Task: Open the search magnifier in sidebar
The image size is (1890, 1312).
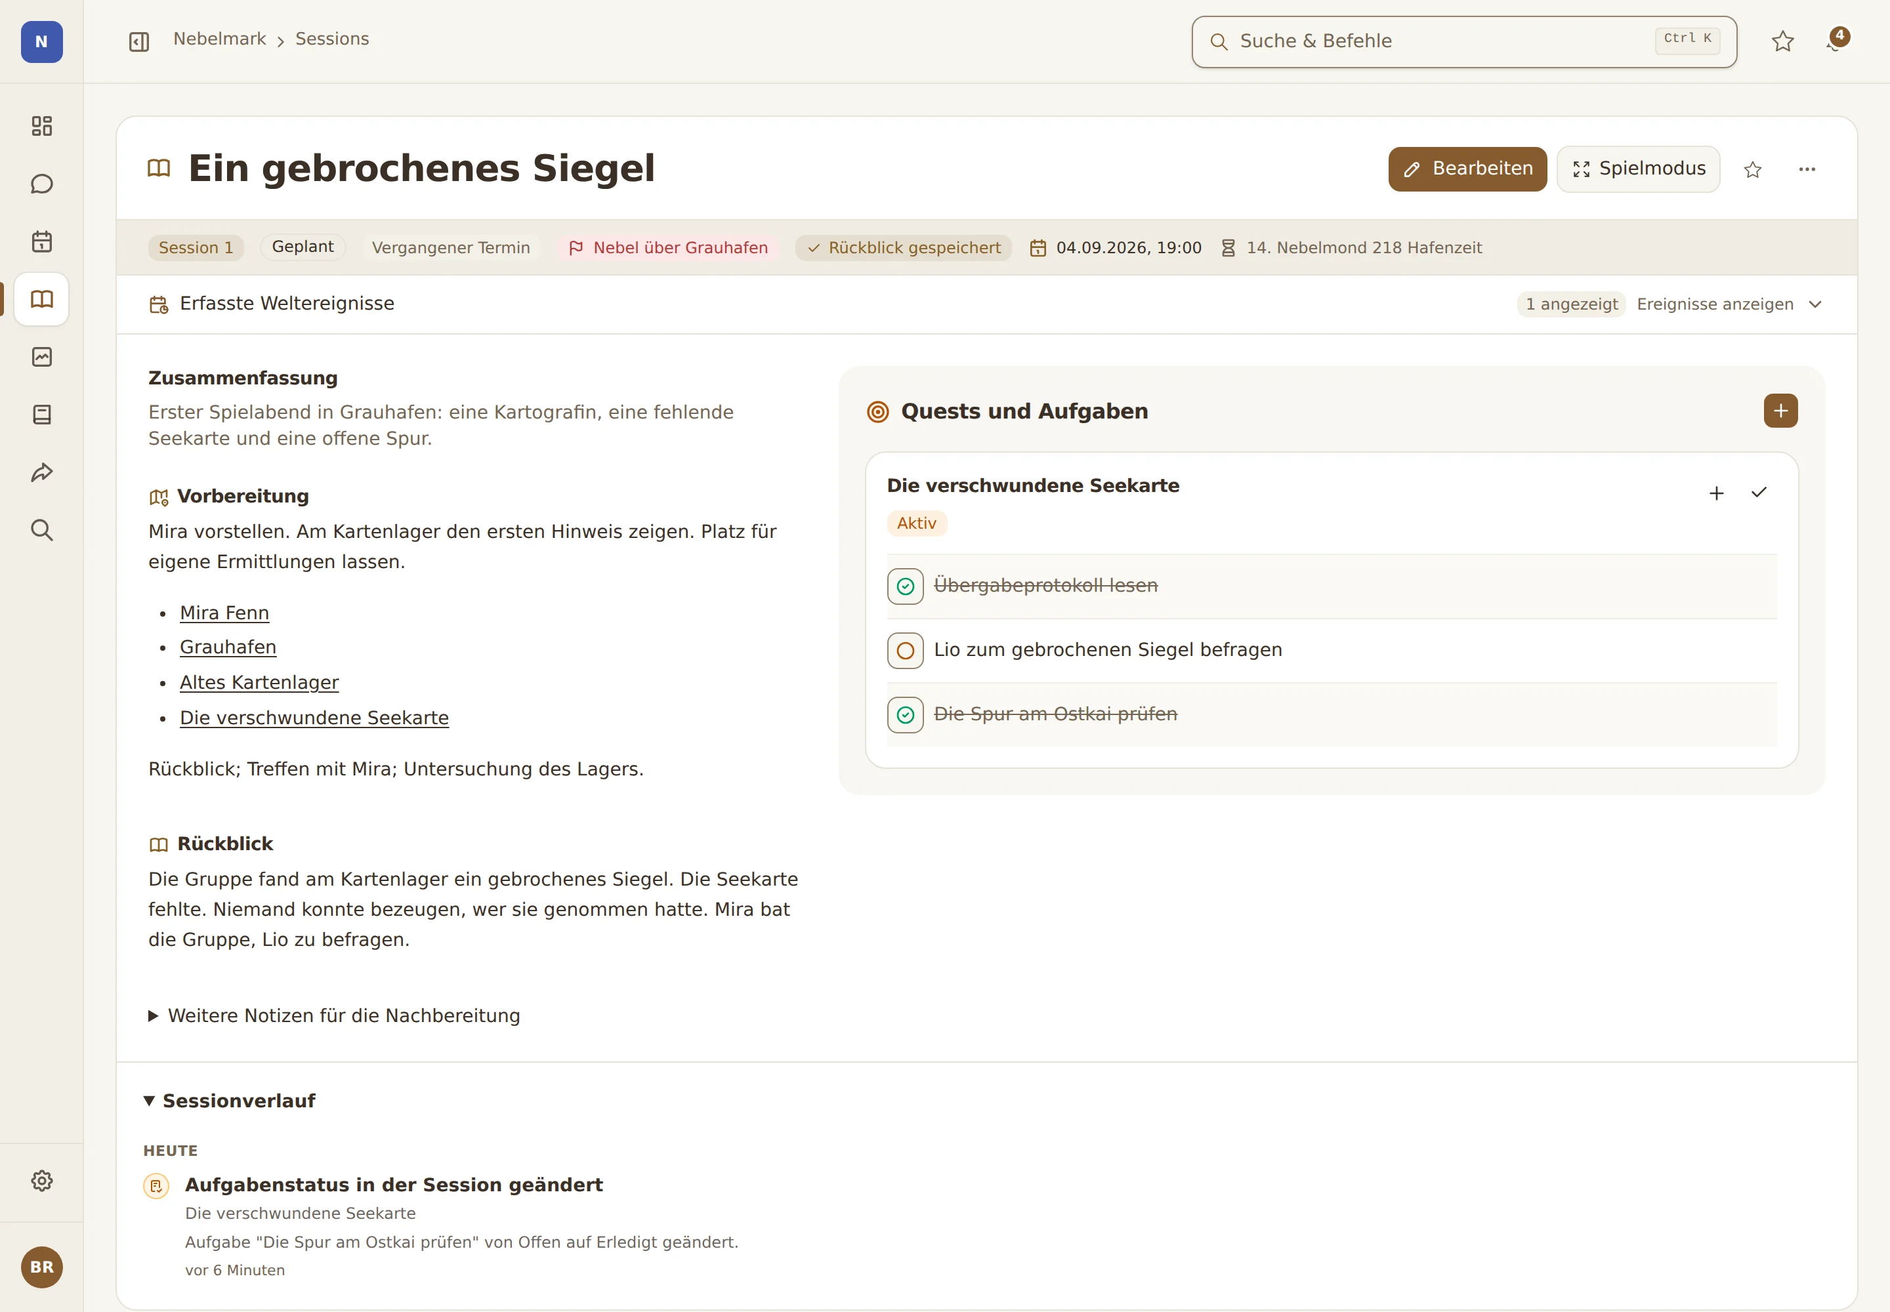Action: point(42,530)
